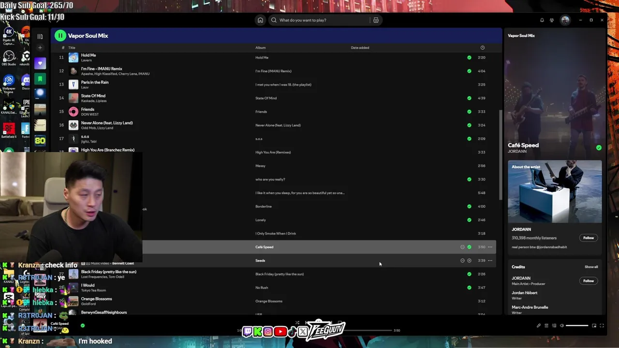Show all credits

[591, 267]
